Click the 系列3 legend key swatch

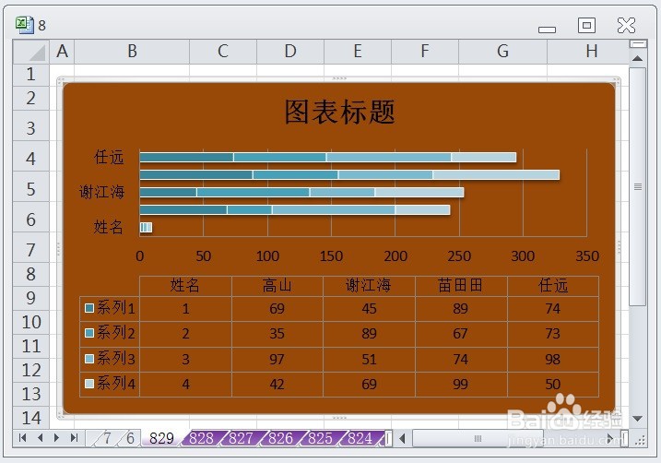(89, 359)
